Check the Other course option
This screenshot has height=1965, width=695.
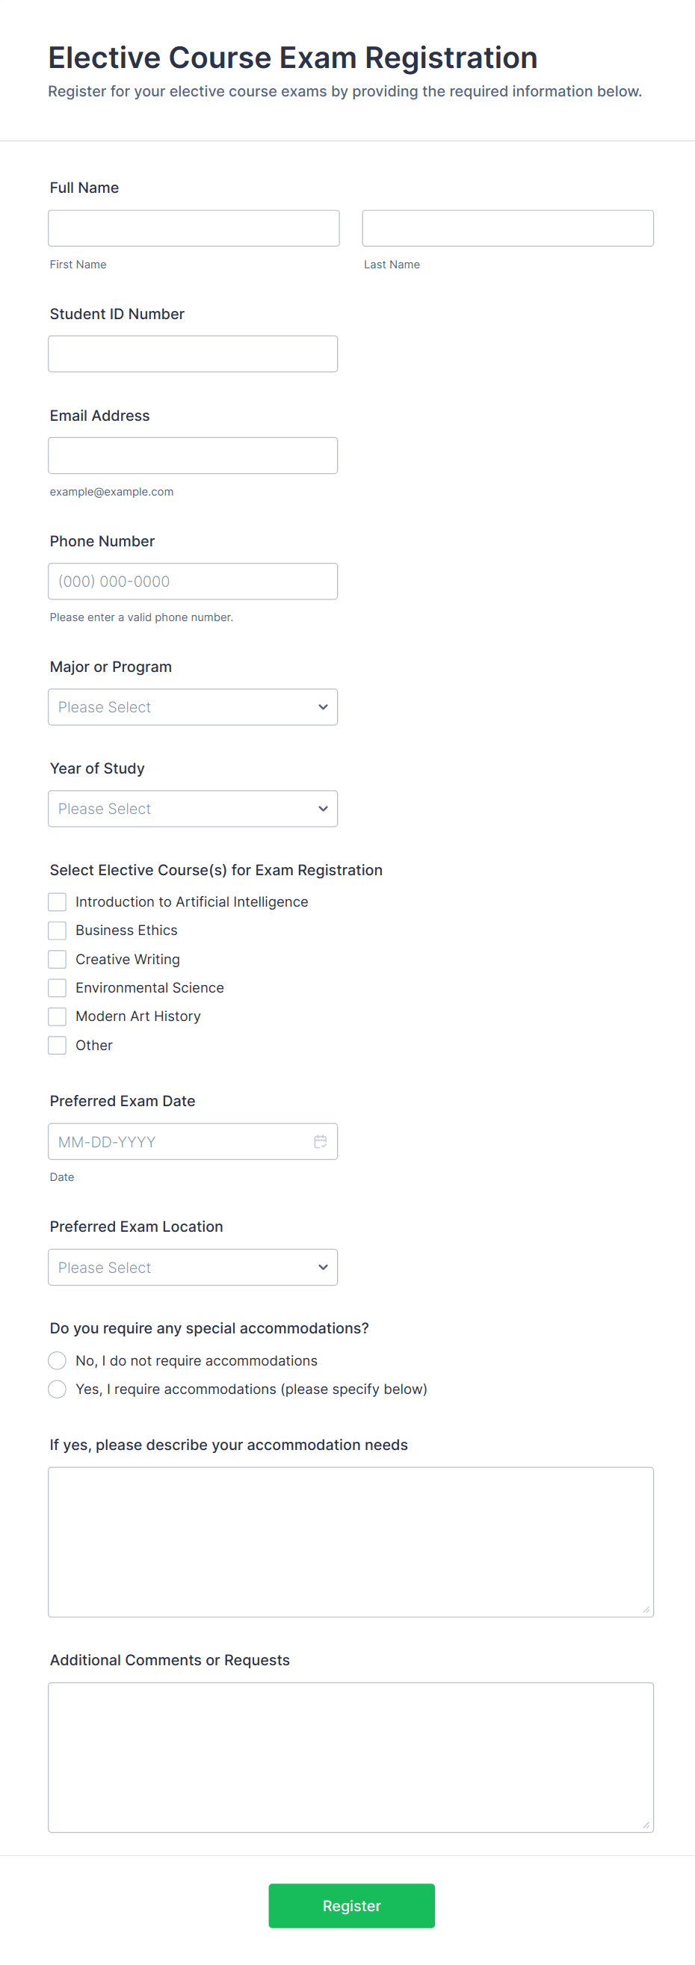click(58, 1045)
